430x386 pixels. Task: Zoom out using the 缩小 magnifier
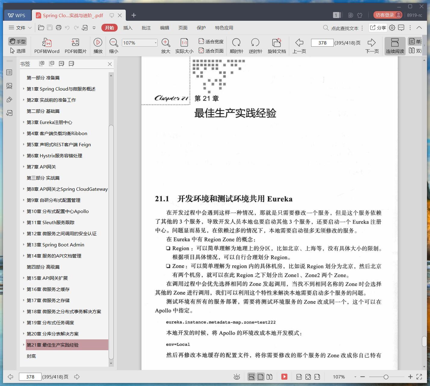click(113, 46)
